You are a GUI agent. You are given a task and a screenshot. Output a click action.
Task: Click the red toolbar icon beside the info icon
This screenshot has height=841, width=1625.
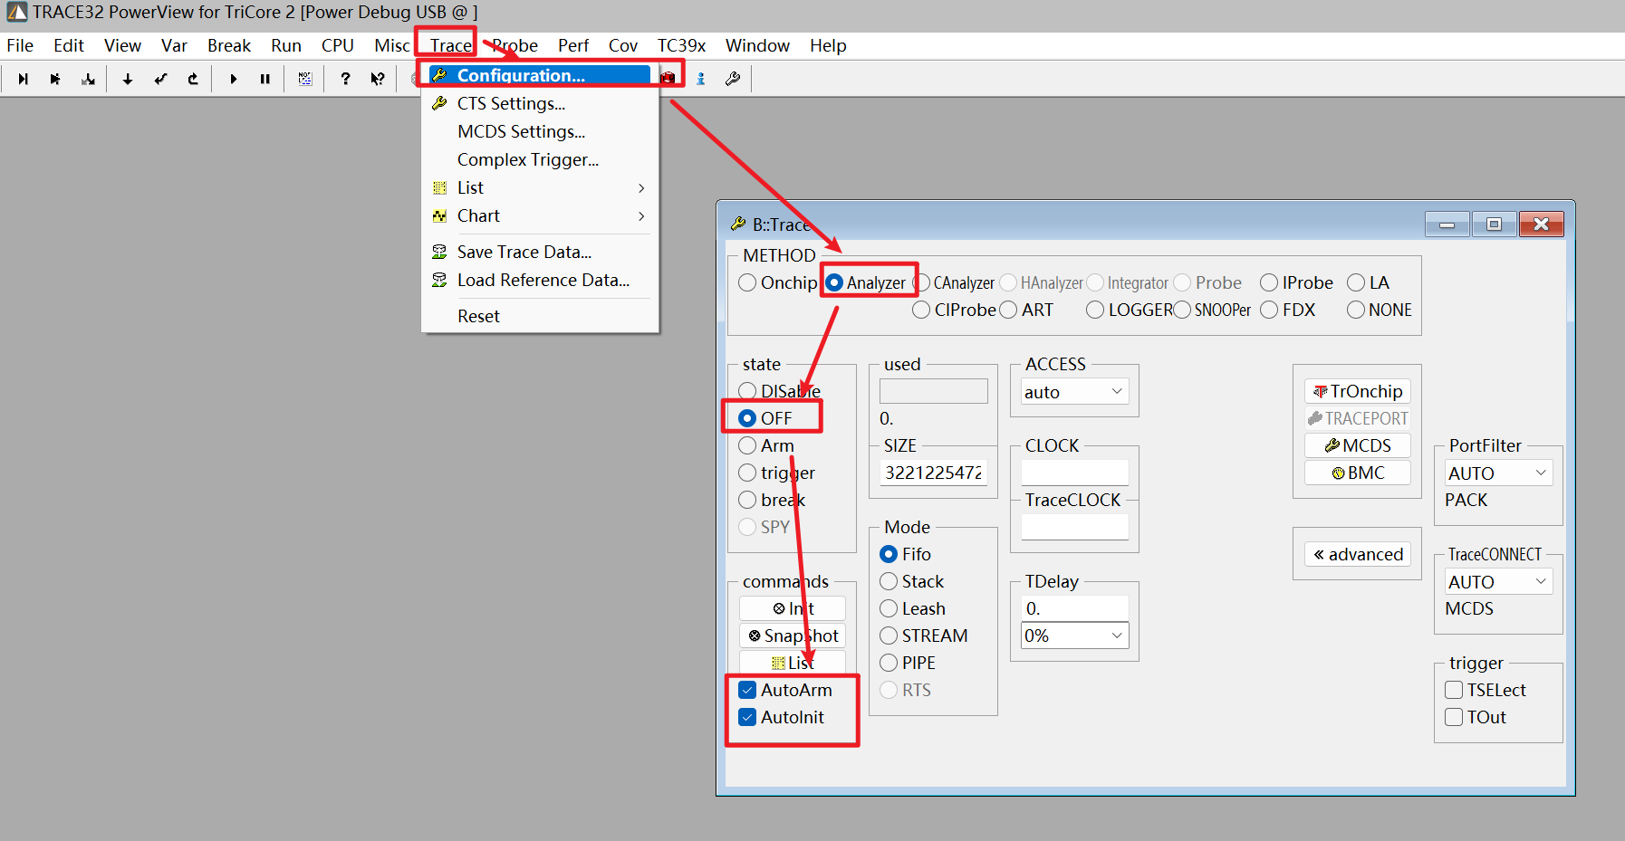click(x=668, y=79)
